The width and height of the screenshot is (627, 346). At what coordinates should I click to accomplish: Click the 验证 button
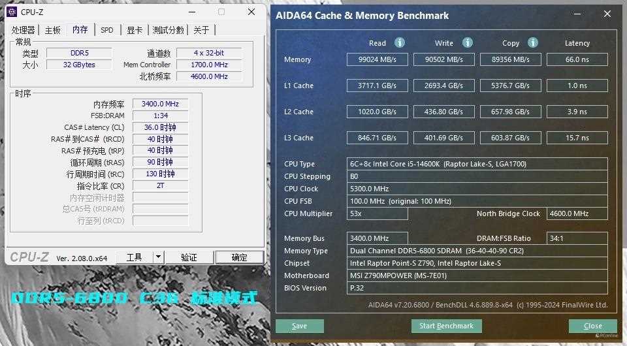[x=189, y=257]
